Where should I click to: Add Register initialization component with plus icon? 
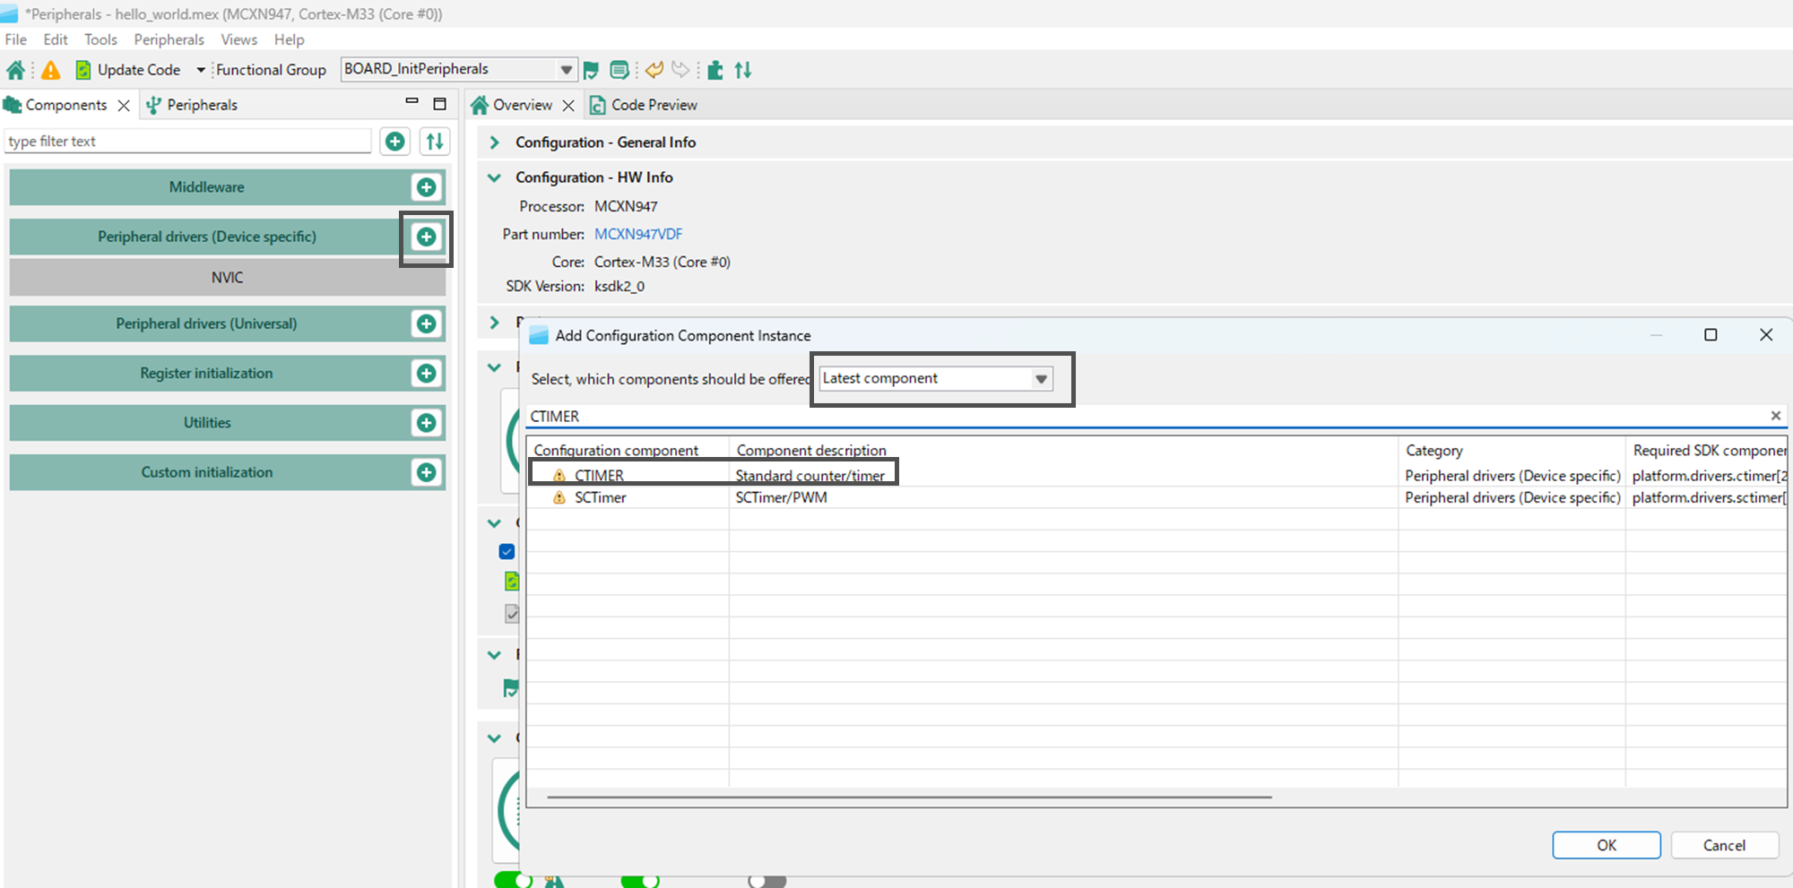(427, 374)
